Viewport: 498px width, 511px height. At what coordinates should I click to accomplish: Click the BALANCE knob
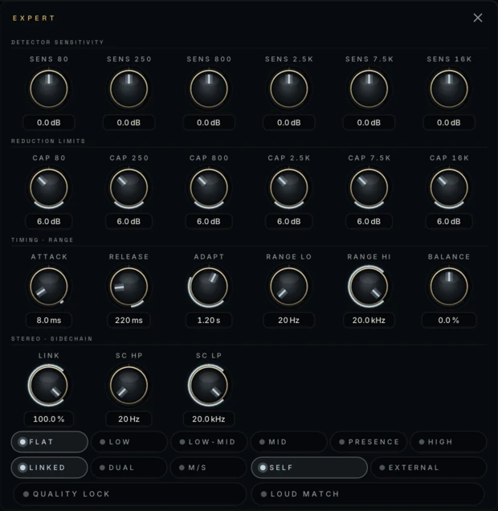click(x=449, y=287)
